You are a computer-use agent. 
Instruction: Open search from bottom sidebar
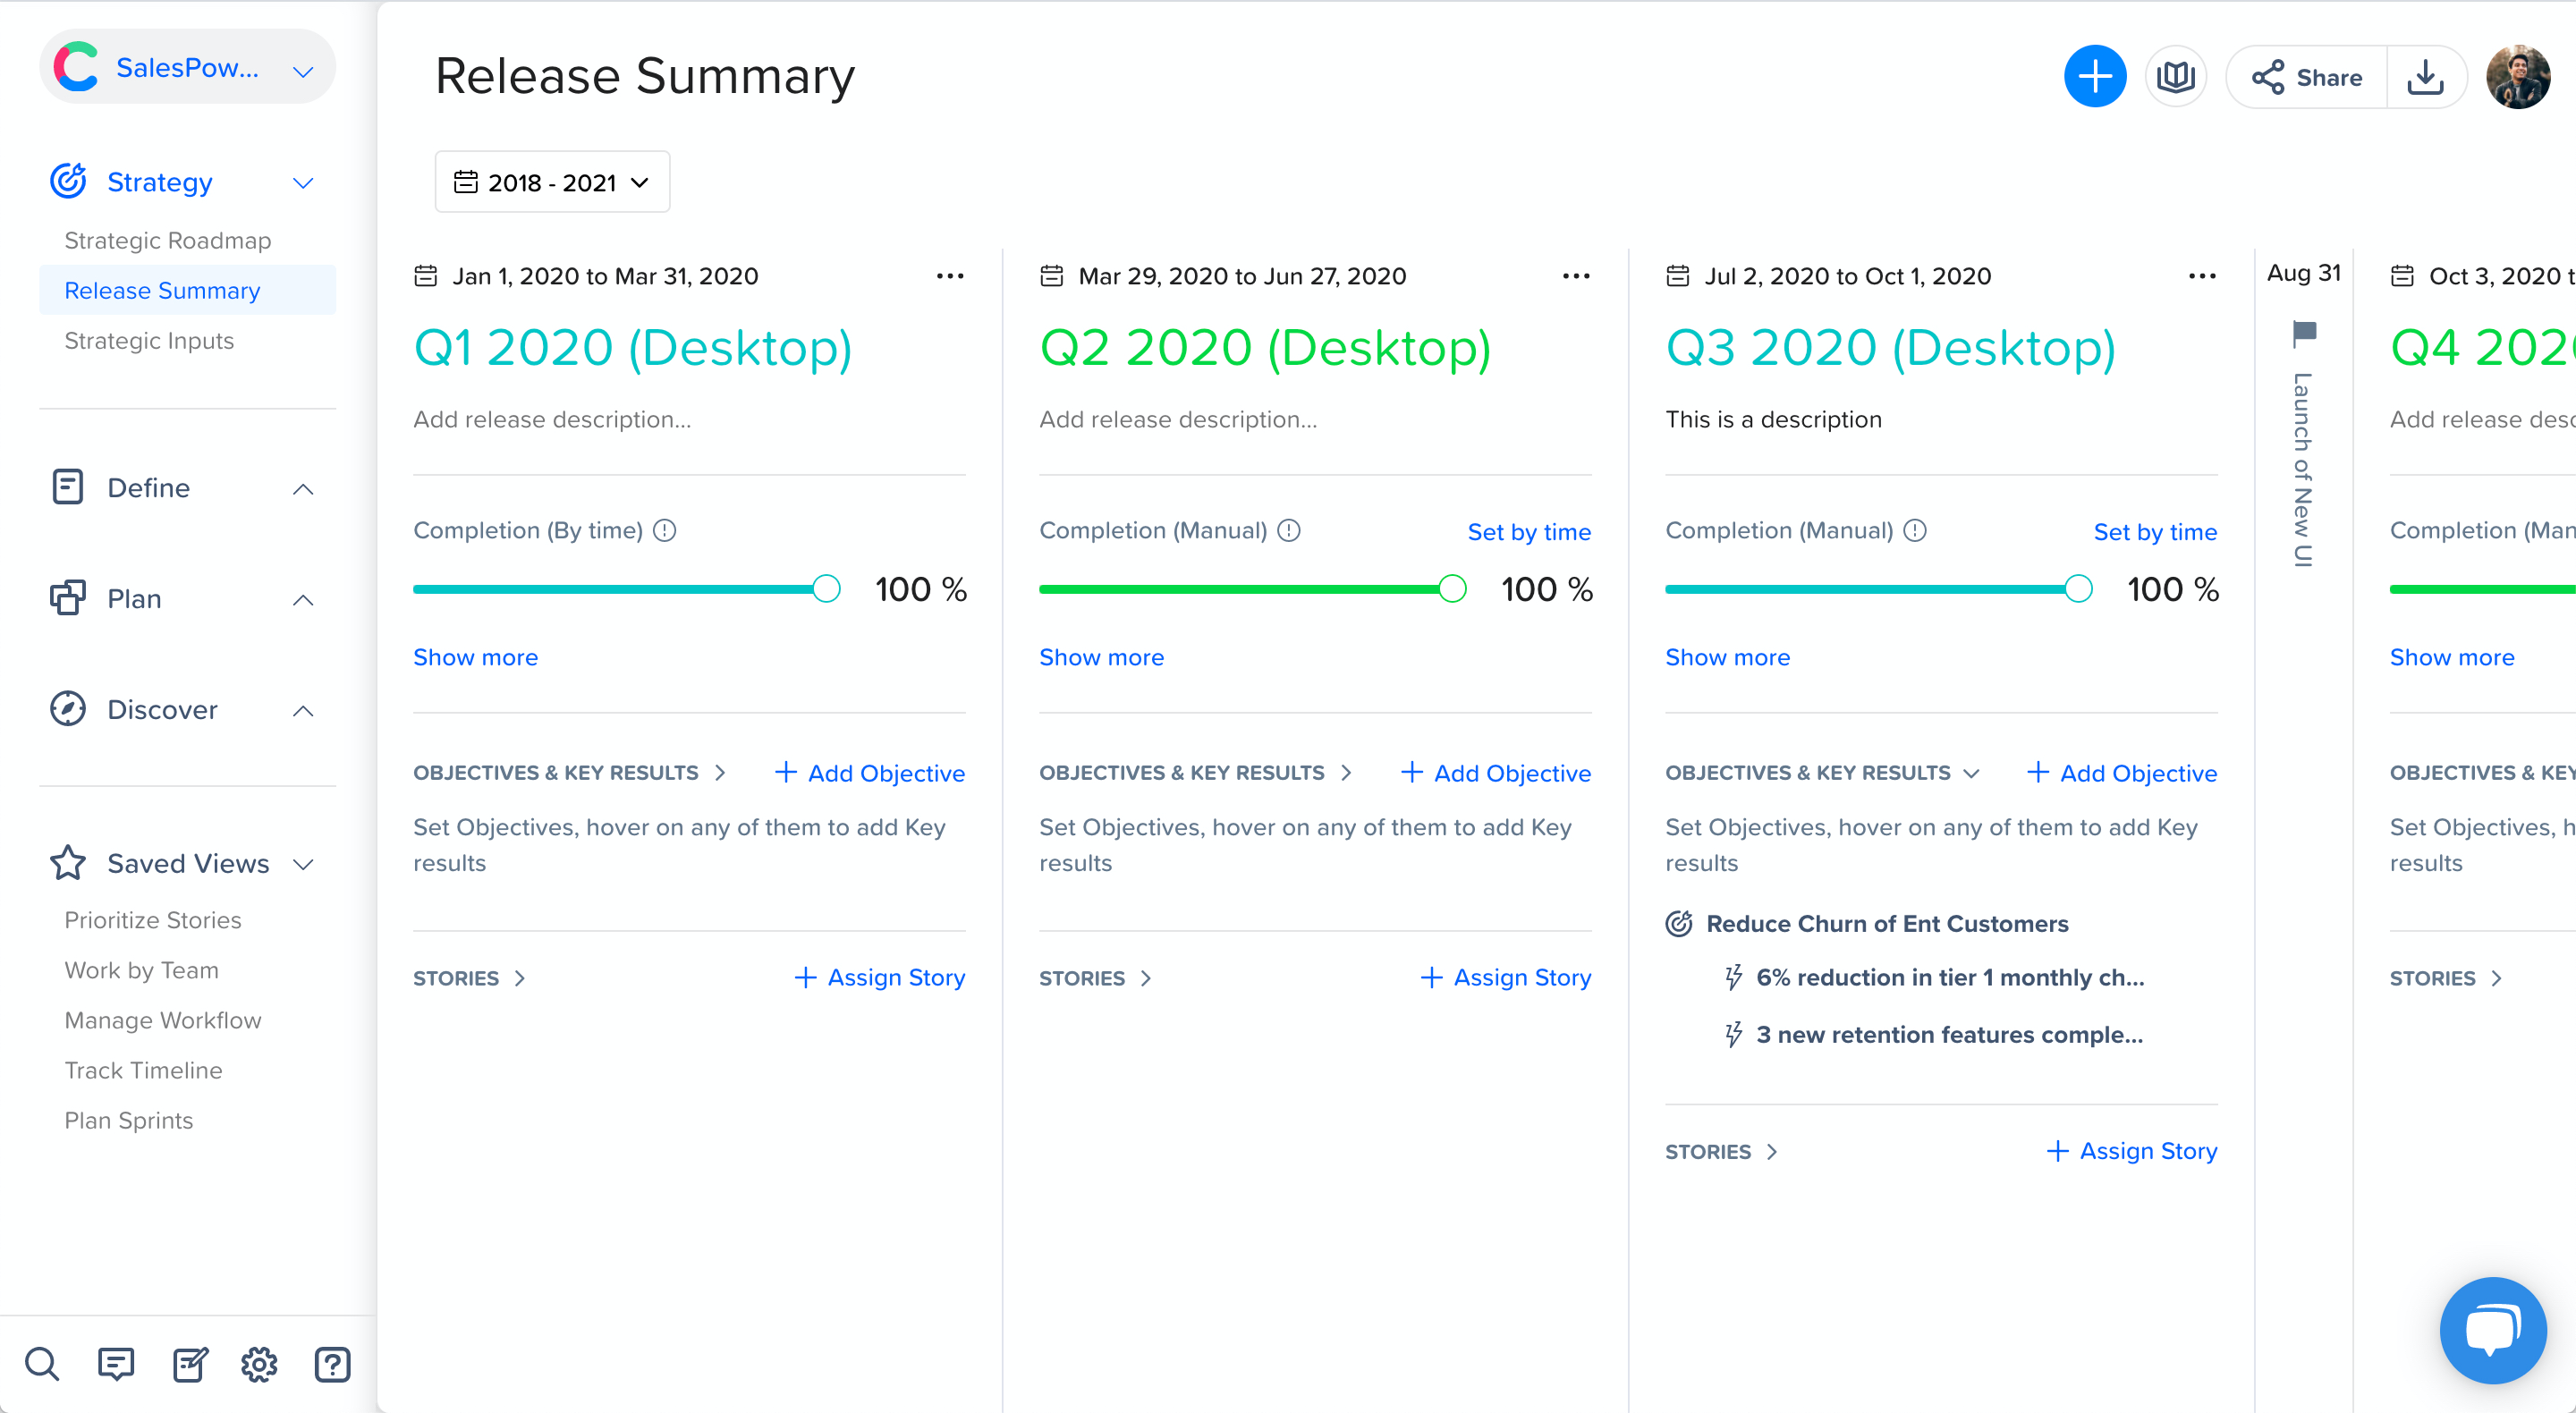click(x=42, y=1363)
